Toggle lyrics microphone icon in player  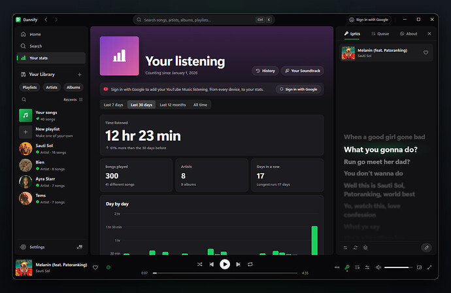click(x=347, y=267)
